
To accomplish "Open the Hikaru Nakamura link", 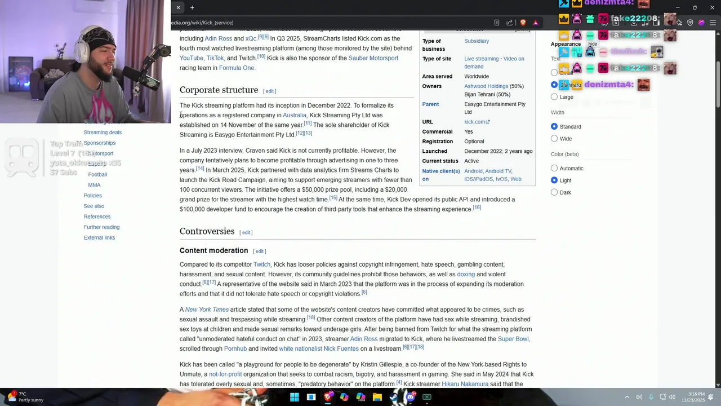I will tap(465, 384).
